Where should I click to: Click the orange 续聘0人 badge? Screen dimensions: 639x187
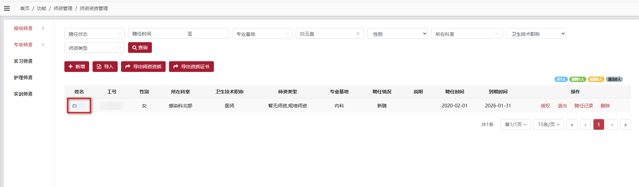[x=596, y=79]
